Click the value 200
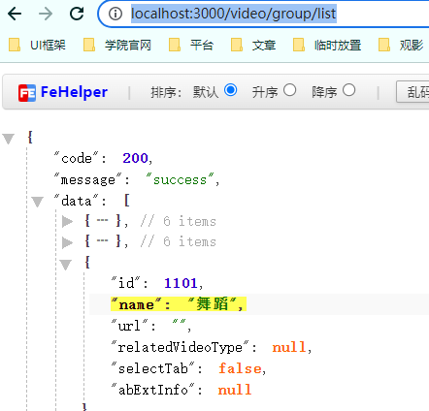429x411 pixels. click(x=135, y=158)
